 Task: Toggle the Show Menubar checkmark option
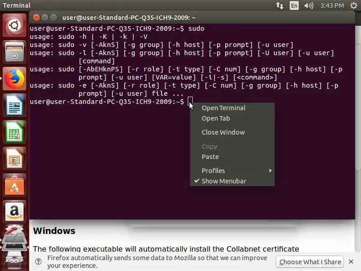tap(232, 181)
